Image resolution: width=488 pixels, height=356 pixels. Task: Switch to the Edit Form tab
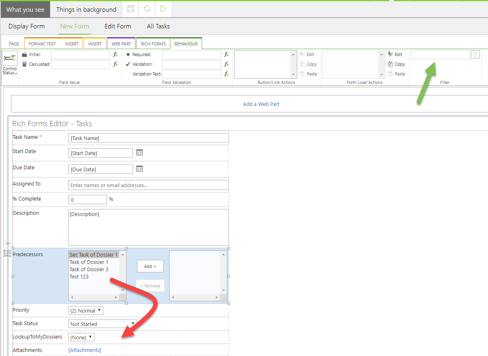pyautogui.click(x=118, y=26)
